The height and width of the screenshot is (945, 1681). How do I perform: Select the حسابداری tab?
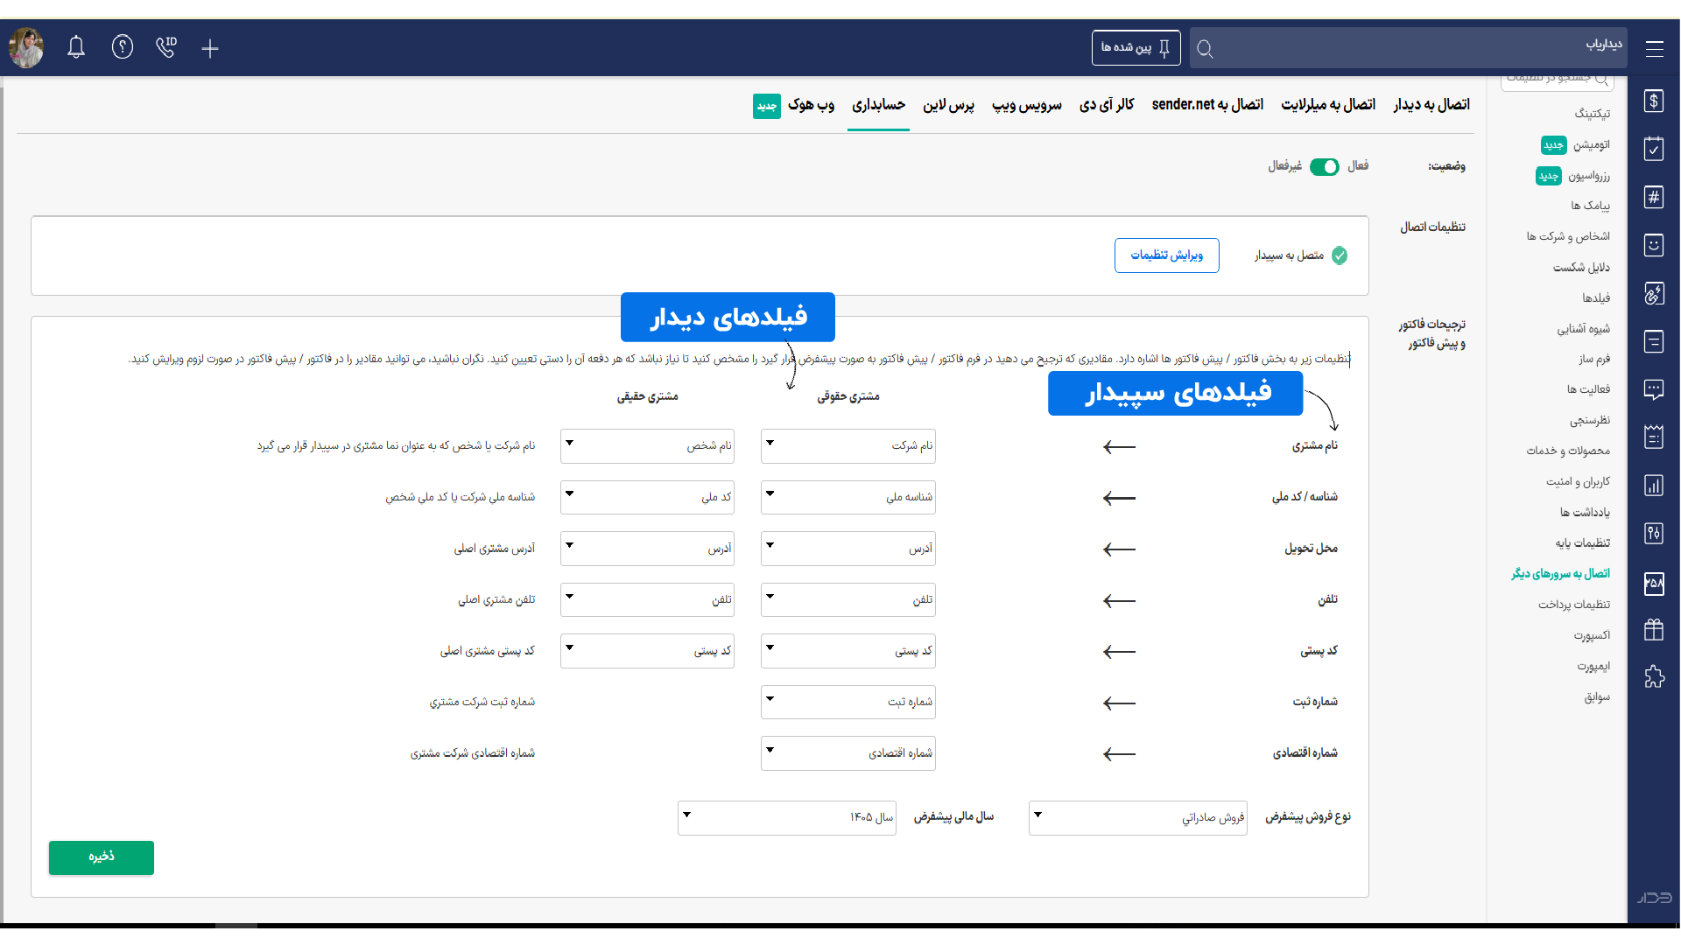click(x=878, y=105)
